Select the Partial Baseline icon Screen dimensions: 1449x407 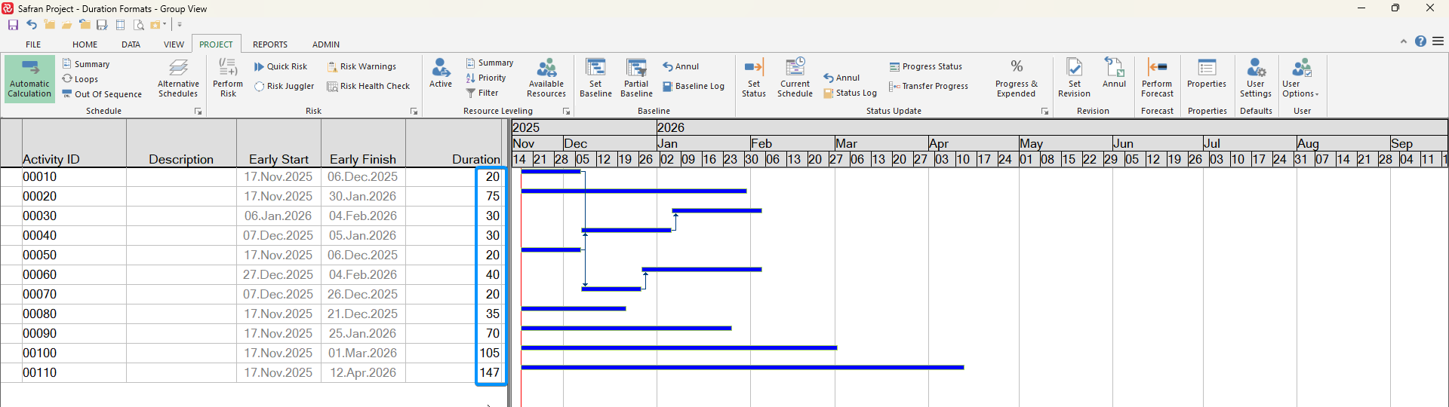click(x=636, y=78)
